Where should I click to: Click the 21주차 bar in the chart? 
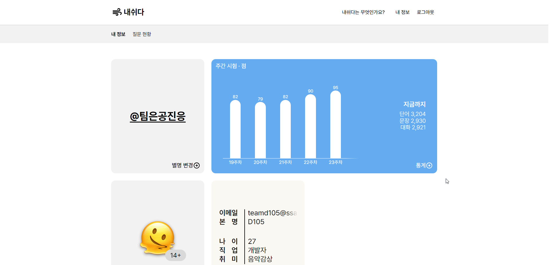click(285, 129)
